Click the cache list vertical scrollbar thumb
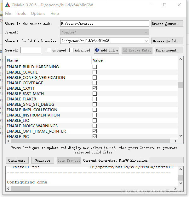The image size is (189, 197). (x=180, y=85)
